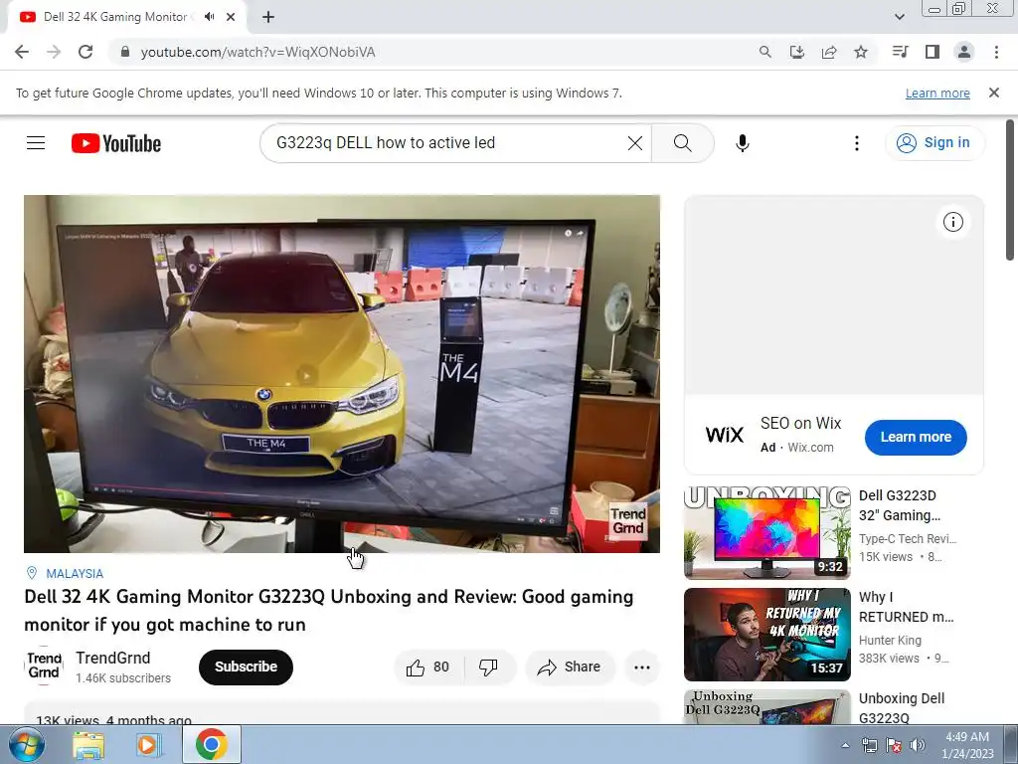
Task: Mute tab using speaker icon on tab
Action: [209, 17]
